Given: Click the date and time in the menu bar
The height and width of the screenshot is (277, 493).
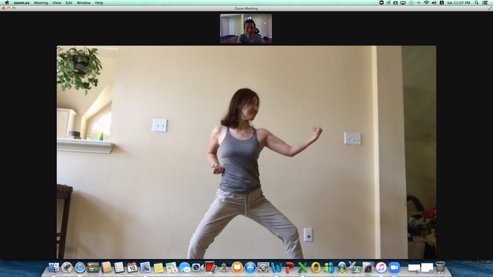Looking at the screenshot, I should tap(460, 3).
